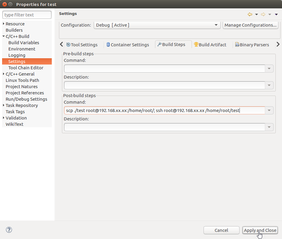Select the Resource tree item label
Viewport: 282px width, 239px height.
click(x=15, y=24)
